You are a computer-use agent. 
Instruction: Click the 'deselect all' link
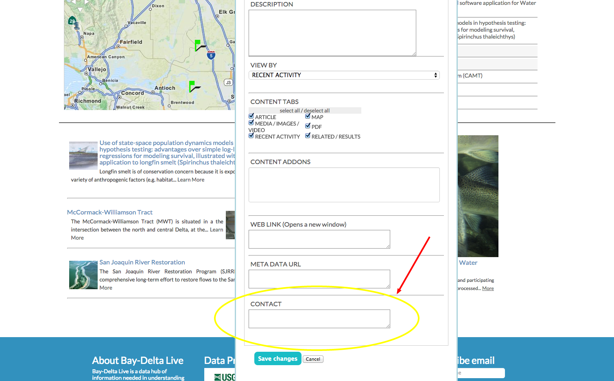(x=317, y=110)
